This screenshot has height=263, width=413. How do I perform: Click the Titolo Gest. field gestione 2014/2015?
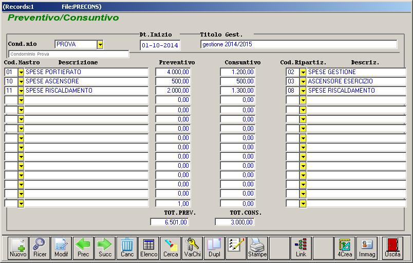[298, 44]
